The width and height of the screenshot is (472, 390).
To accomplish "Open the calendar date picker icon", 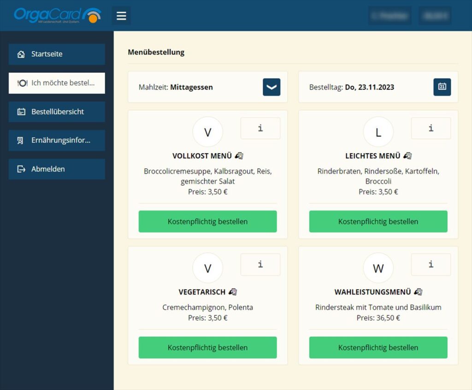I will tap(442, 87).
